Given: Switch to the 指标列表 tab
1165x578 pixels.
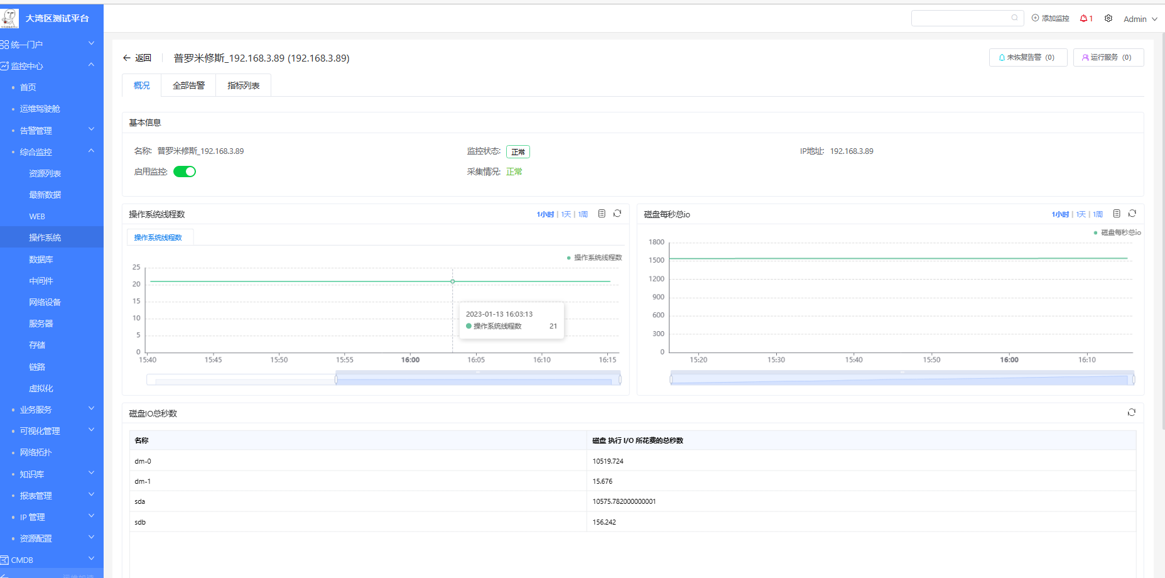Looking at the screenshot, I should (244, 85).
